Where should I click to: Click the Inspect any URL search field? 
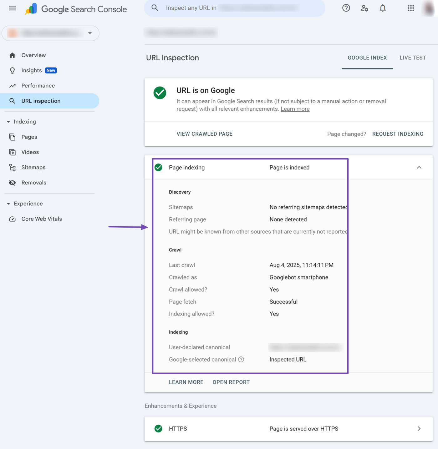pyautogui.click(x=235, y=8)
